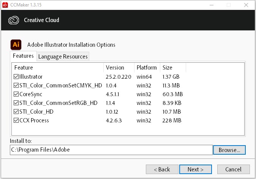This screenshot has width=256, height=179.
Task: Uncheck the CoreSync checkbox
Action: tap(16, 94)
